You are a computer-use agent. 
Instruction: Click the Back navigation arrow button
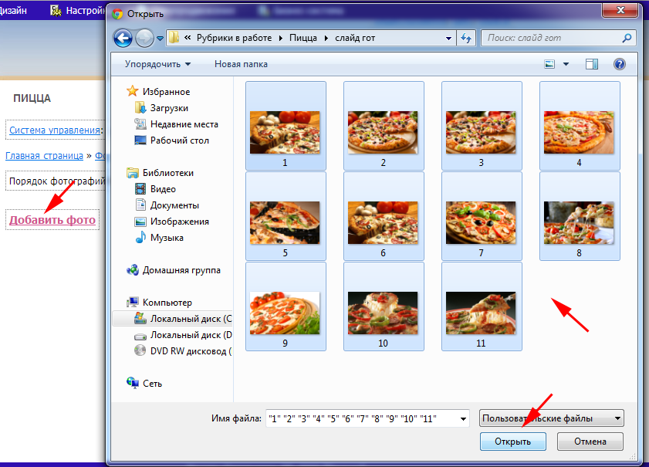pos(123,38)
